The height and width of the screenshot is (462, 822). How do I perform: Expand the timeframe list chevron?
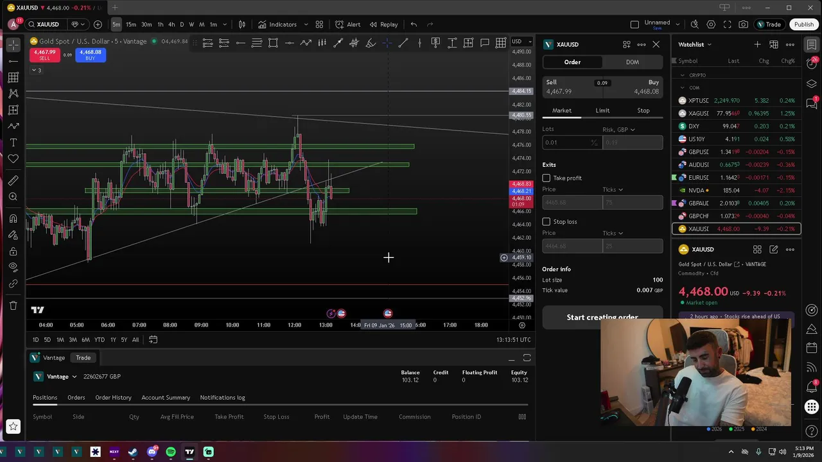(x=225, y=24)
